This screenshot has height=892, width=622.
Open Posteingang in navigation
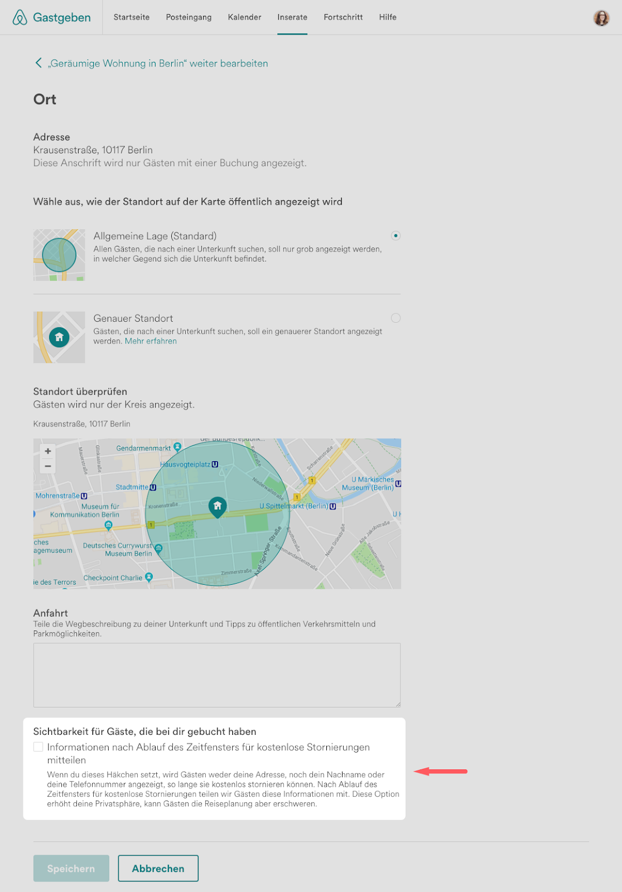tap(189, 17)
